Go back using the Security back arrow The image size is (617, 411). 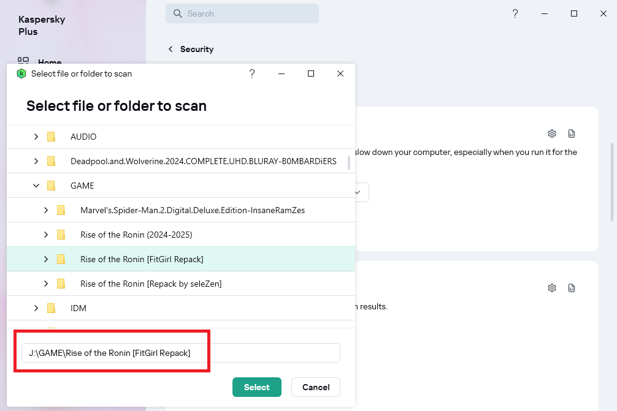171,49
